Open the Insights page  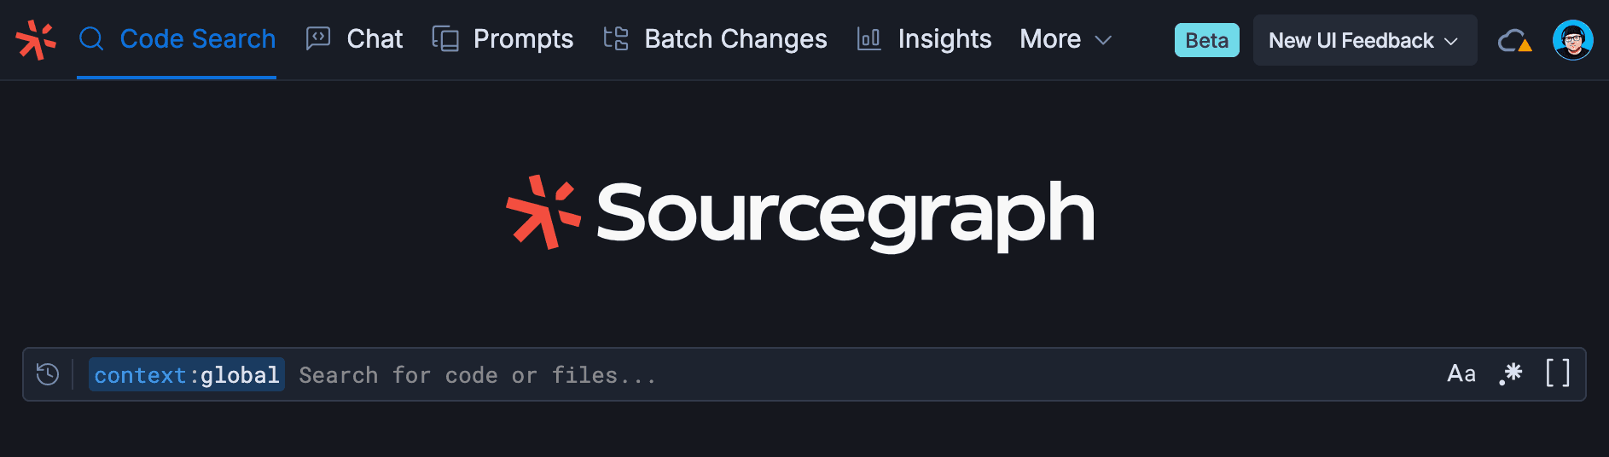[924, 39]
